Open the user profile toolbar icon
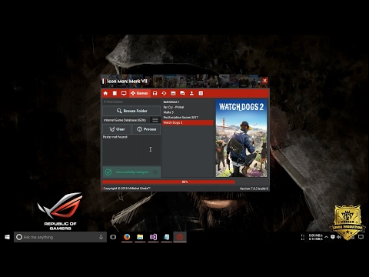 tap(191, 93)
